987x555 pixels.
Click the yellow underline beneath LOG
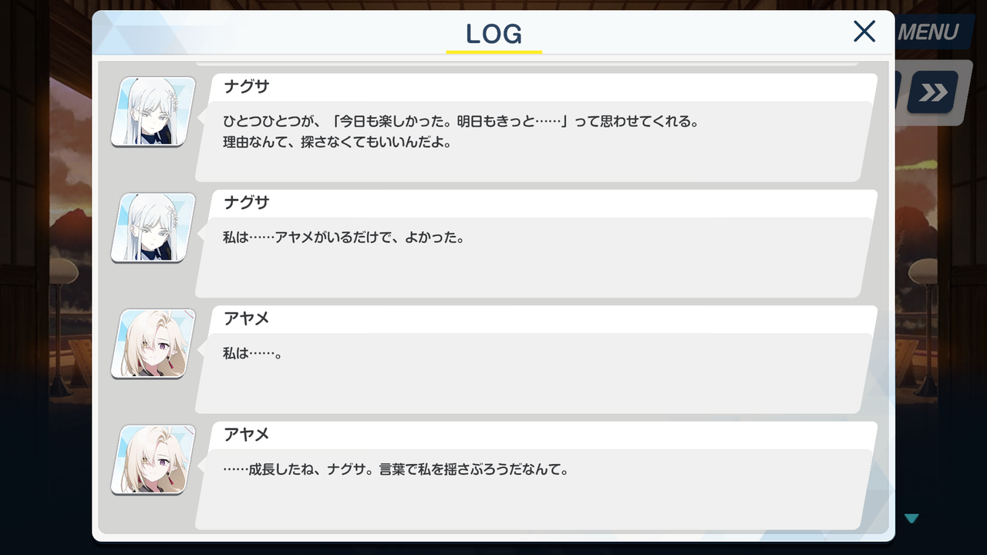click(494, 52)
